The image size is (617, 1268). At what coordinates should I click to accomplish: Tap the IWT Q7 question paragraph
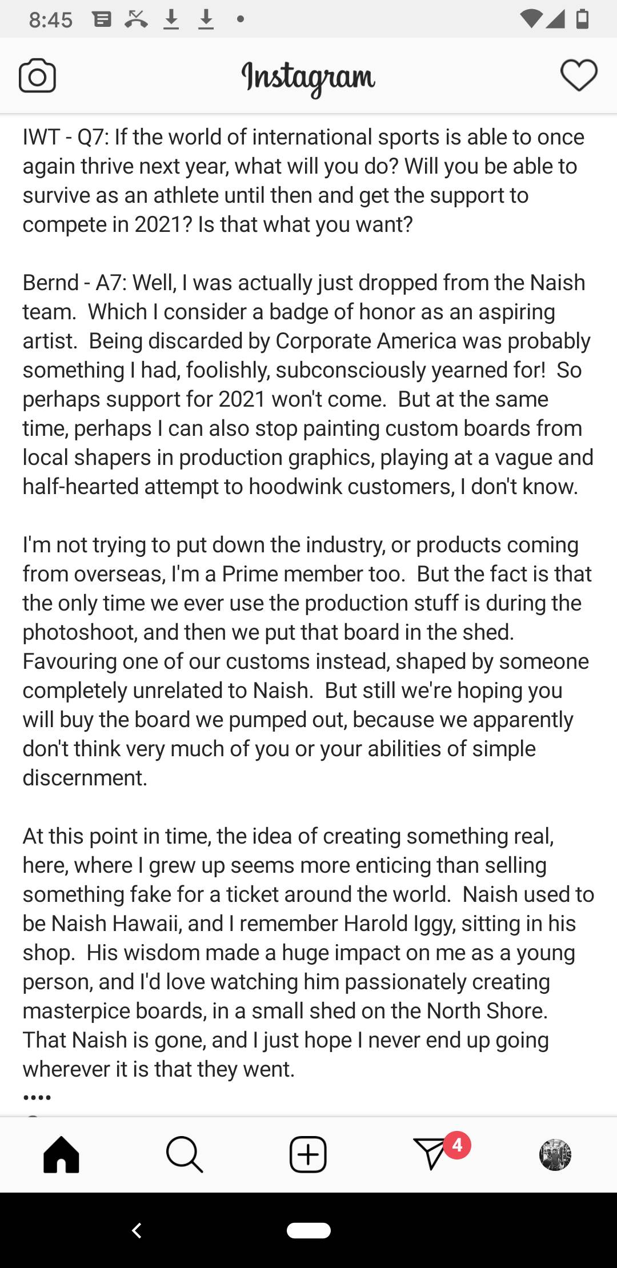303,180
